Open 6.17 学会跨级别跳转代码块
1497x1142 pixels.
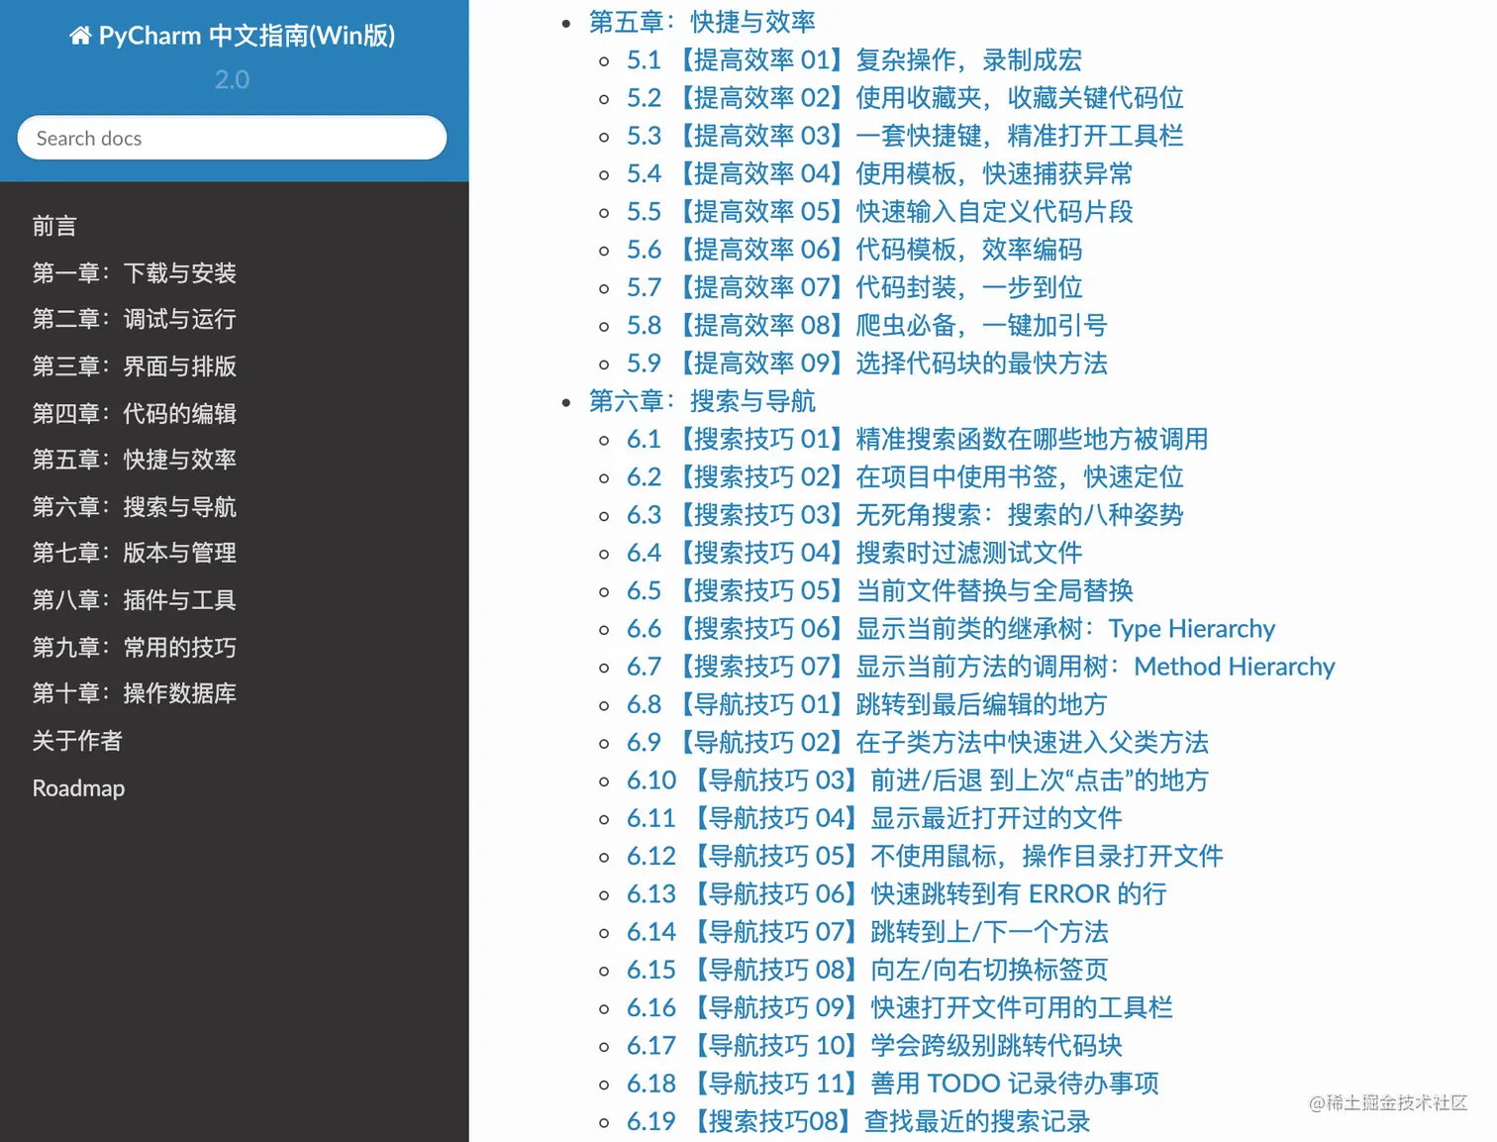click(x=875, y=1046)
